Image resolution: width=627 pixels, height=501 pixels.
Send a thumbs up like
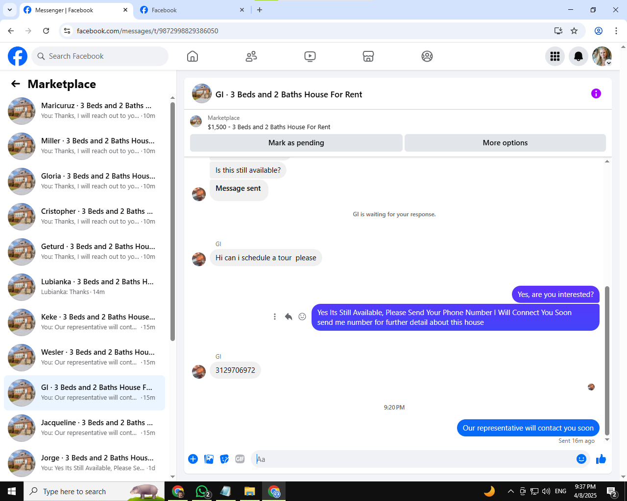tap(601, 459)
